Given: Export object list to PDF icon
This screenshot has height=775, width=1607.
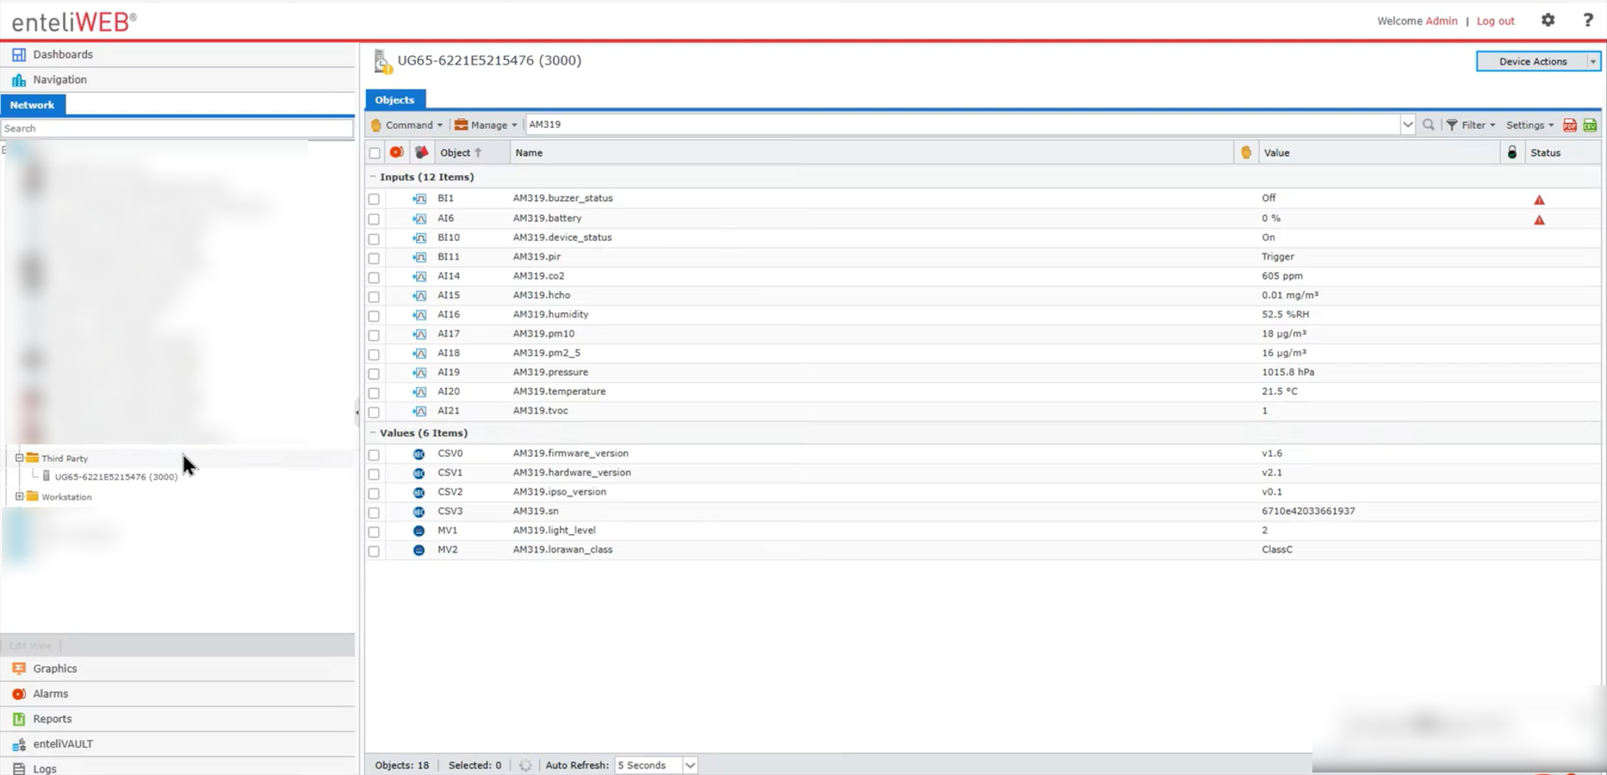Looking at the screenshot, I should (x=1569, y=125).
